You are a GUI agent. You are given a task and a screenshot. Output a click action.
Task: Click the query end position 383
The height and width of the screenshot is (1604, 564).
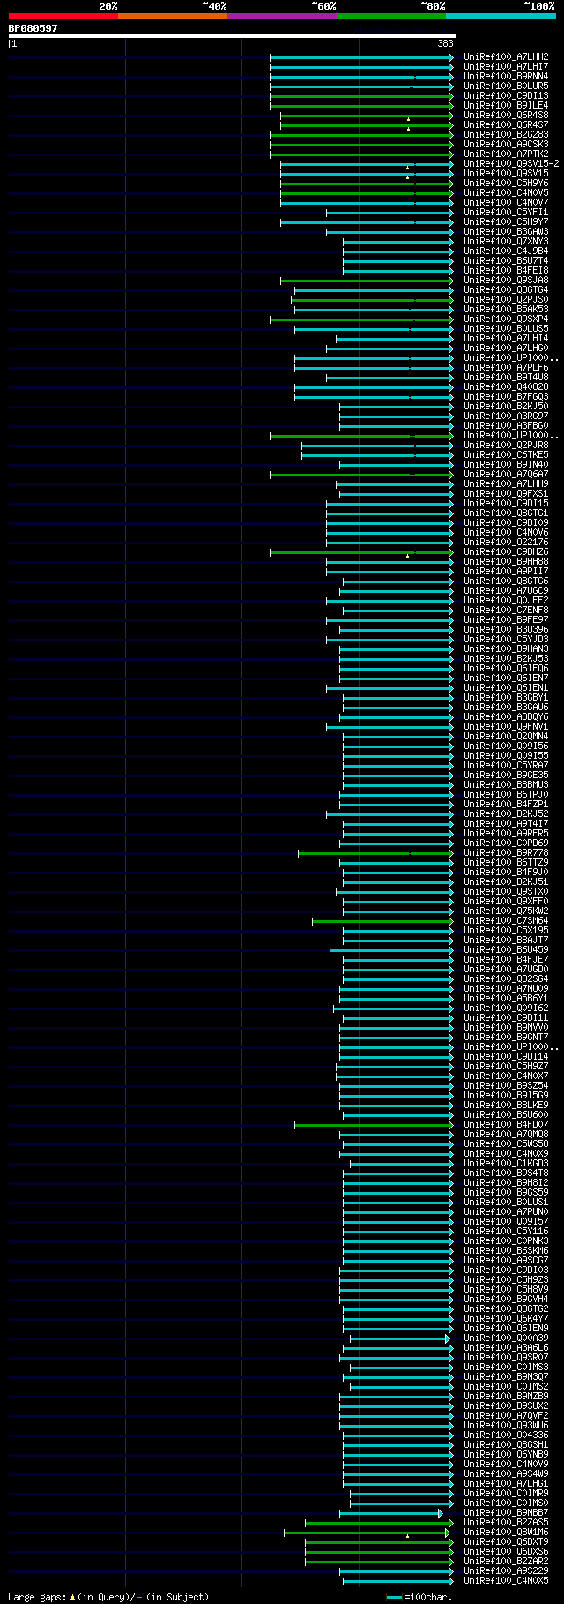click(445, 43)
